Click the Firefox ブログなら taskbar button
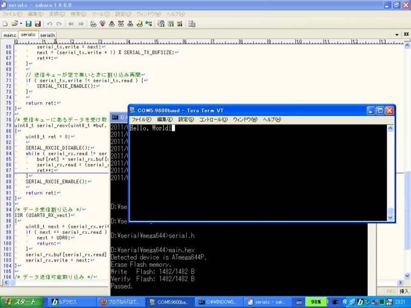 [x=121, y=302]
